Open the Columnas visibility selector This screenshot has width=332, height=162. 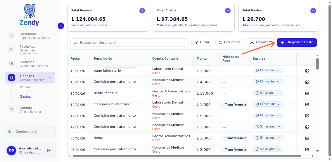tap(229, 42)
